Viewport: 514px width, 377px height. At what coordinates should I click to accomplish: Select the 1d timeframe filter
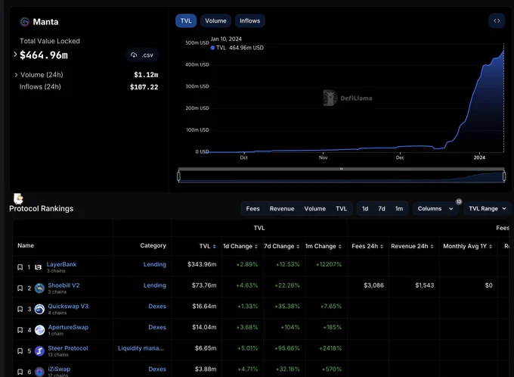[x=365, y=208]
